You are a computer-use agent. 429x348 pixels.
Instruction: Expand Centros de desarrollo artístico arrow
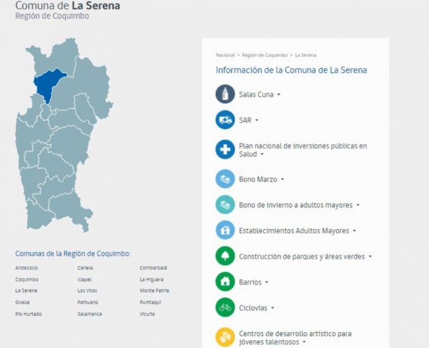304,342
